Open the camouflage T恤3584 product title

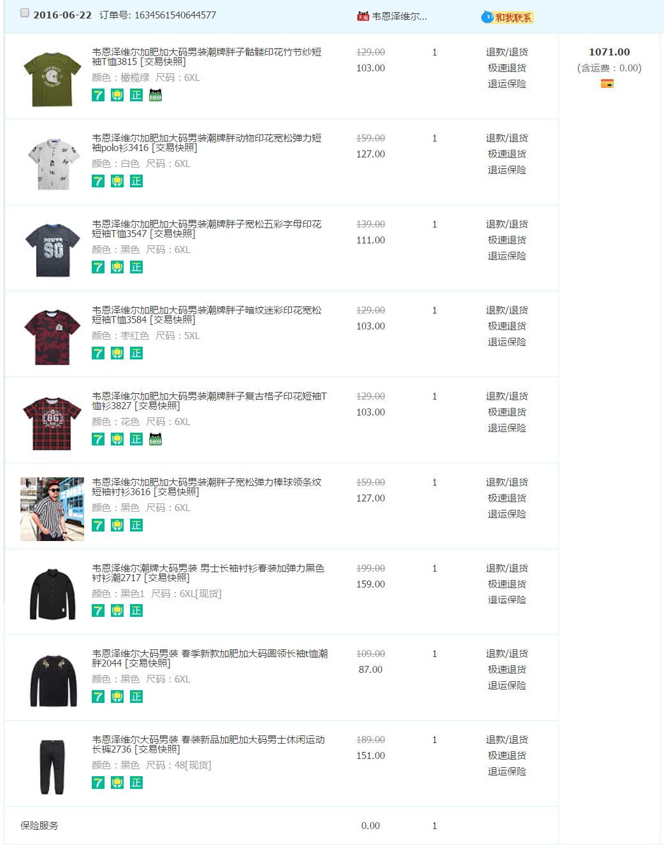206,310
